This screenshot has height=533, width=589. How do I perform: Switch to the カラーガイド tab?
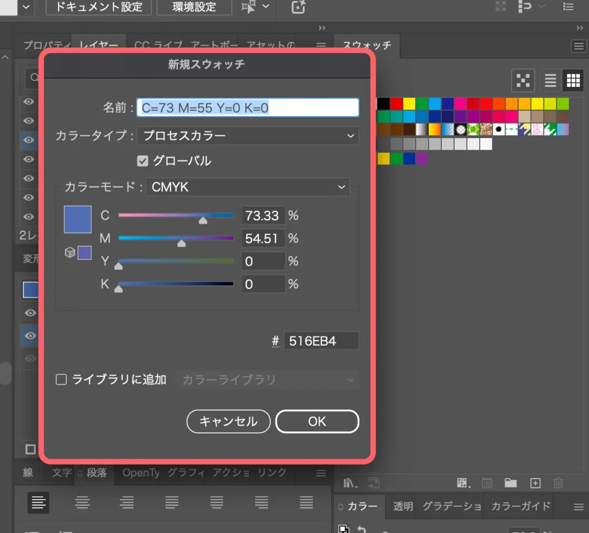(520, 507)
